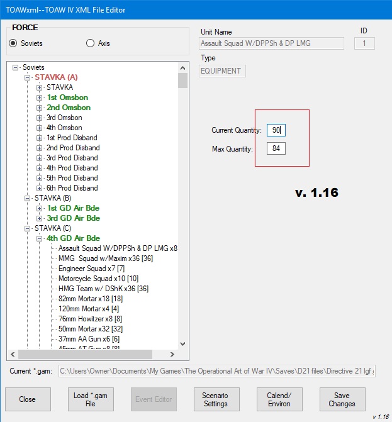Screen dimensions: 392x422
Task: Open Scenario Settings
Action: click(216, 399)
